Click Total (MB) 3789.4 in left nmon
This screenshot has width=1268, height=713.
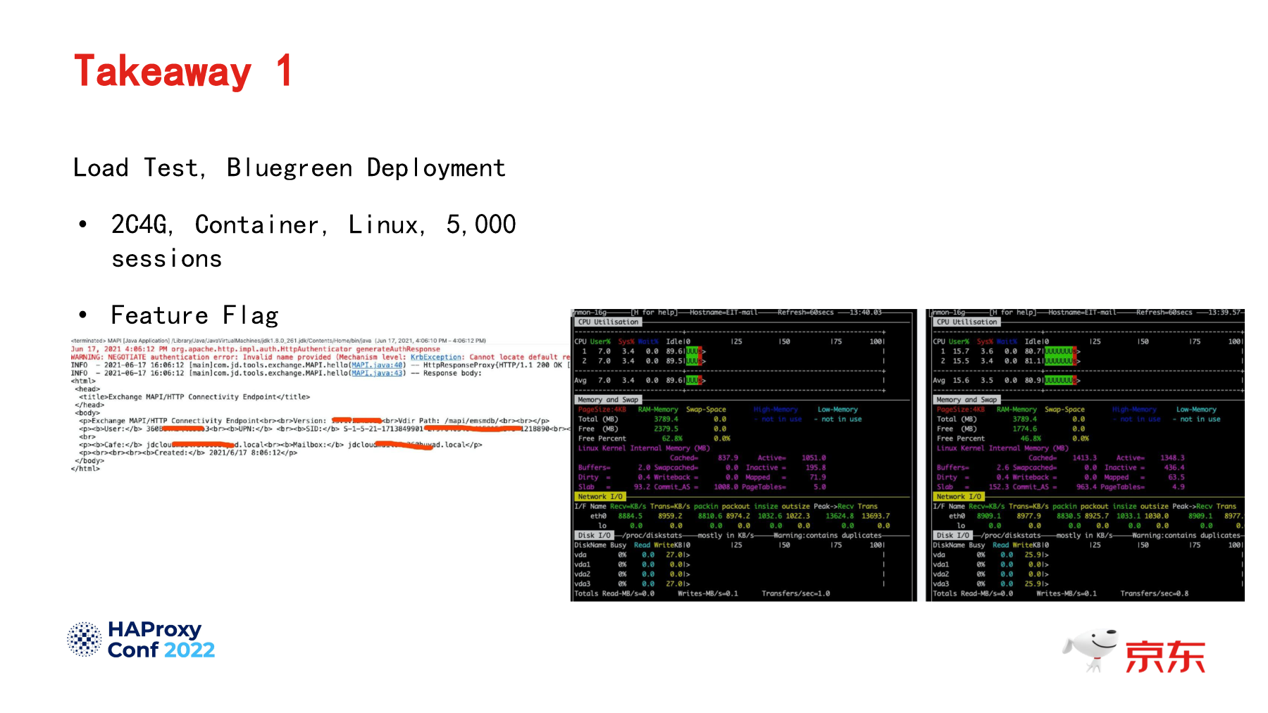coord(628,419)
